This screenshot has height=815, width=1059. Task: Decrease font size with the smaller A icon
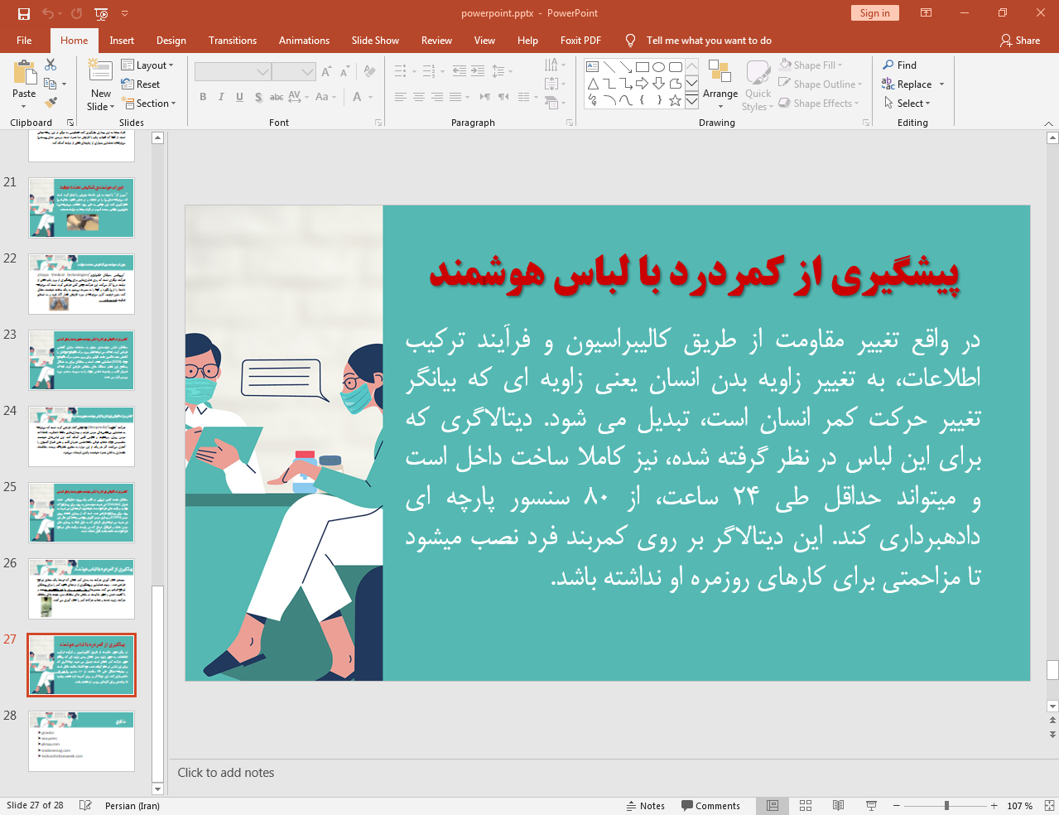click(x=344, y=72)
